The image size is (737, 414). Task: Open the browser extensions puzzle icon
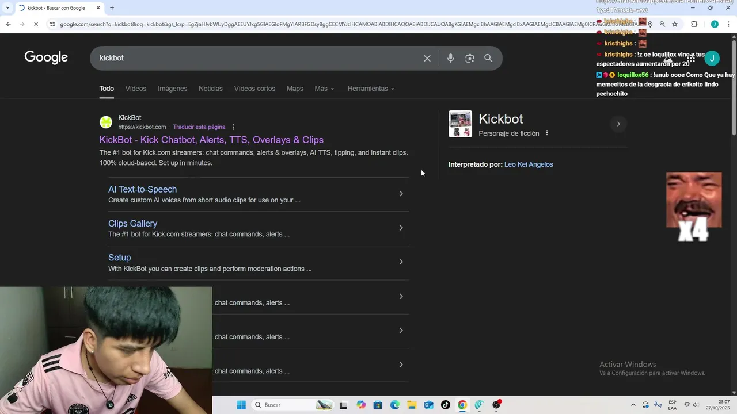point(694,24)
